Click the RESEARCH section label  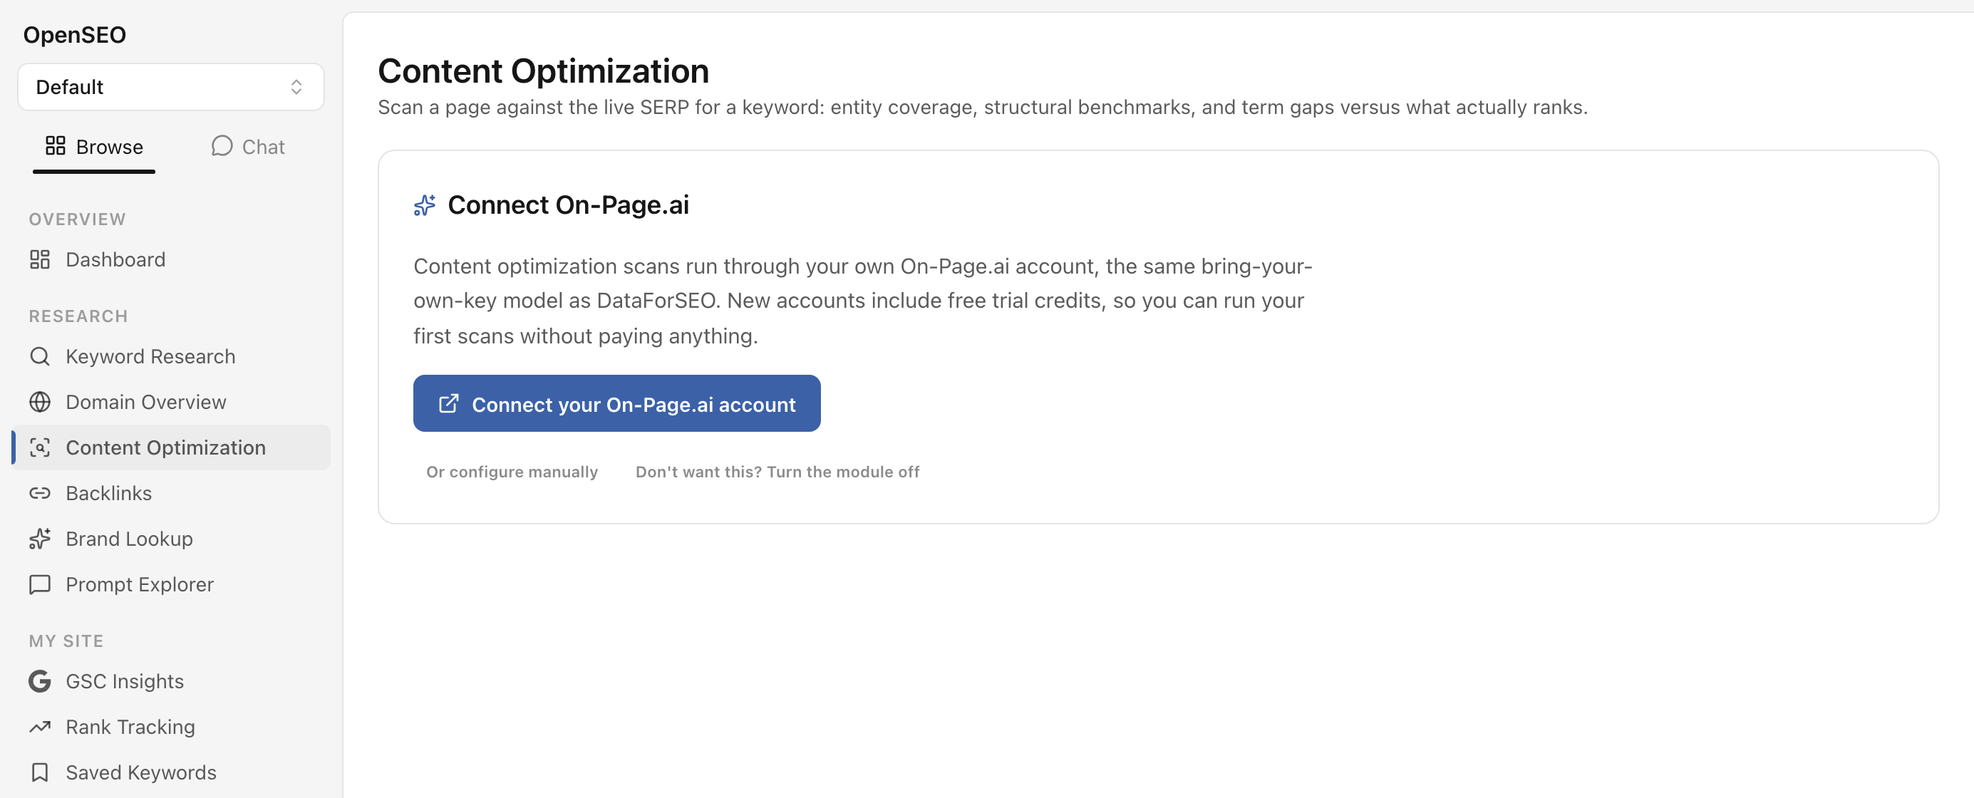[x=78, y=316]
